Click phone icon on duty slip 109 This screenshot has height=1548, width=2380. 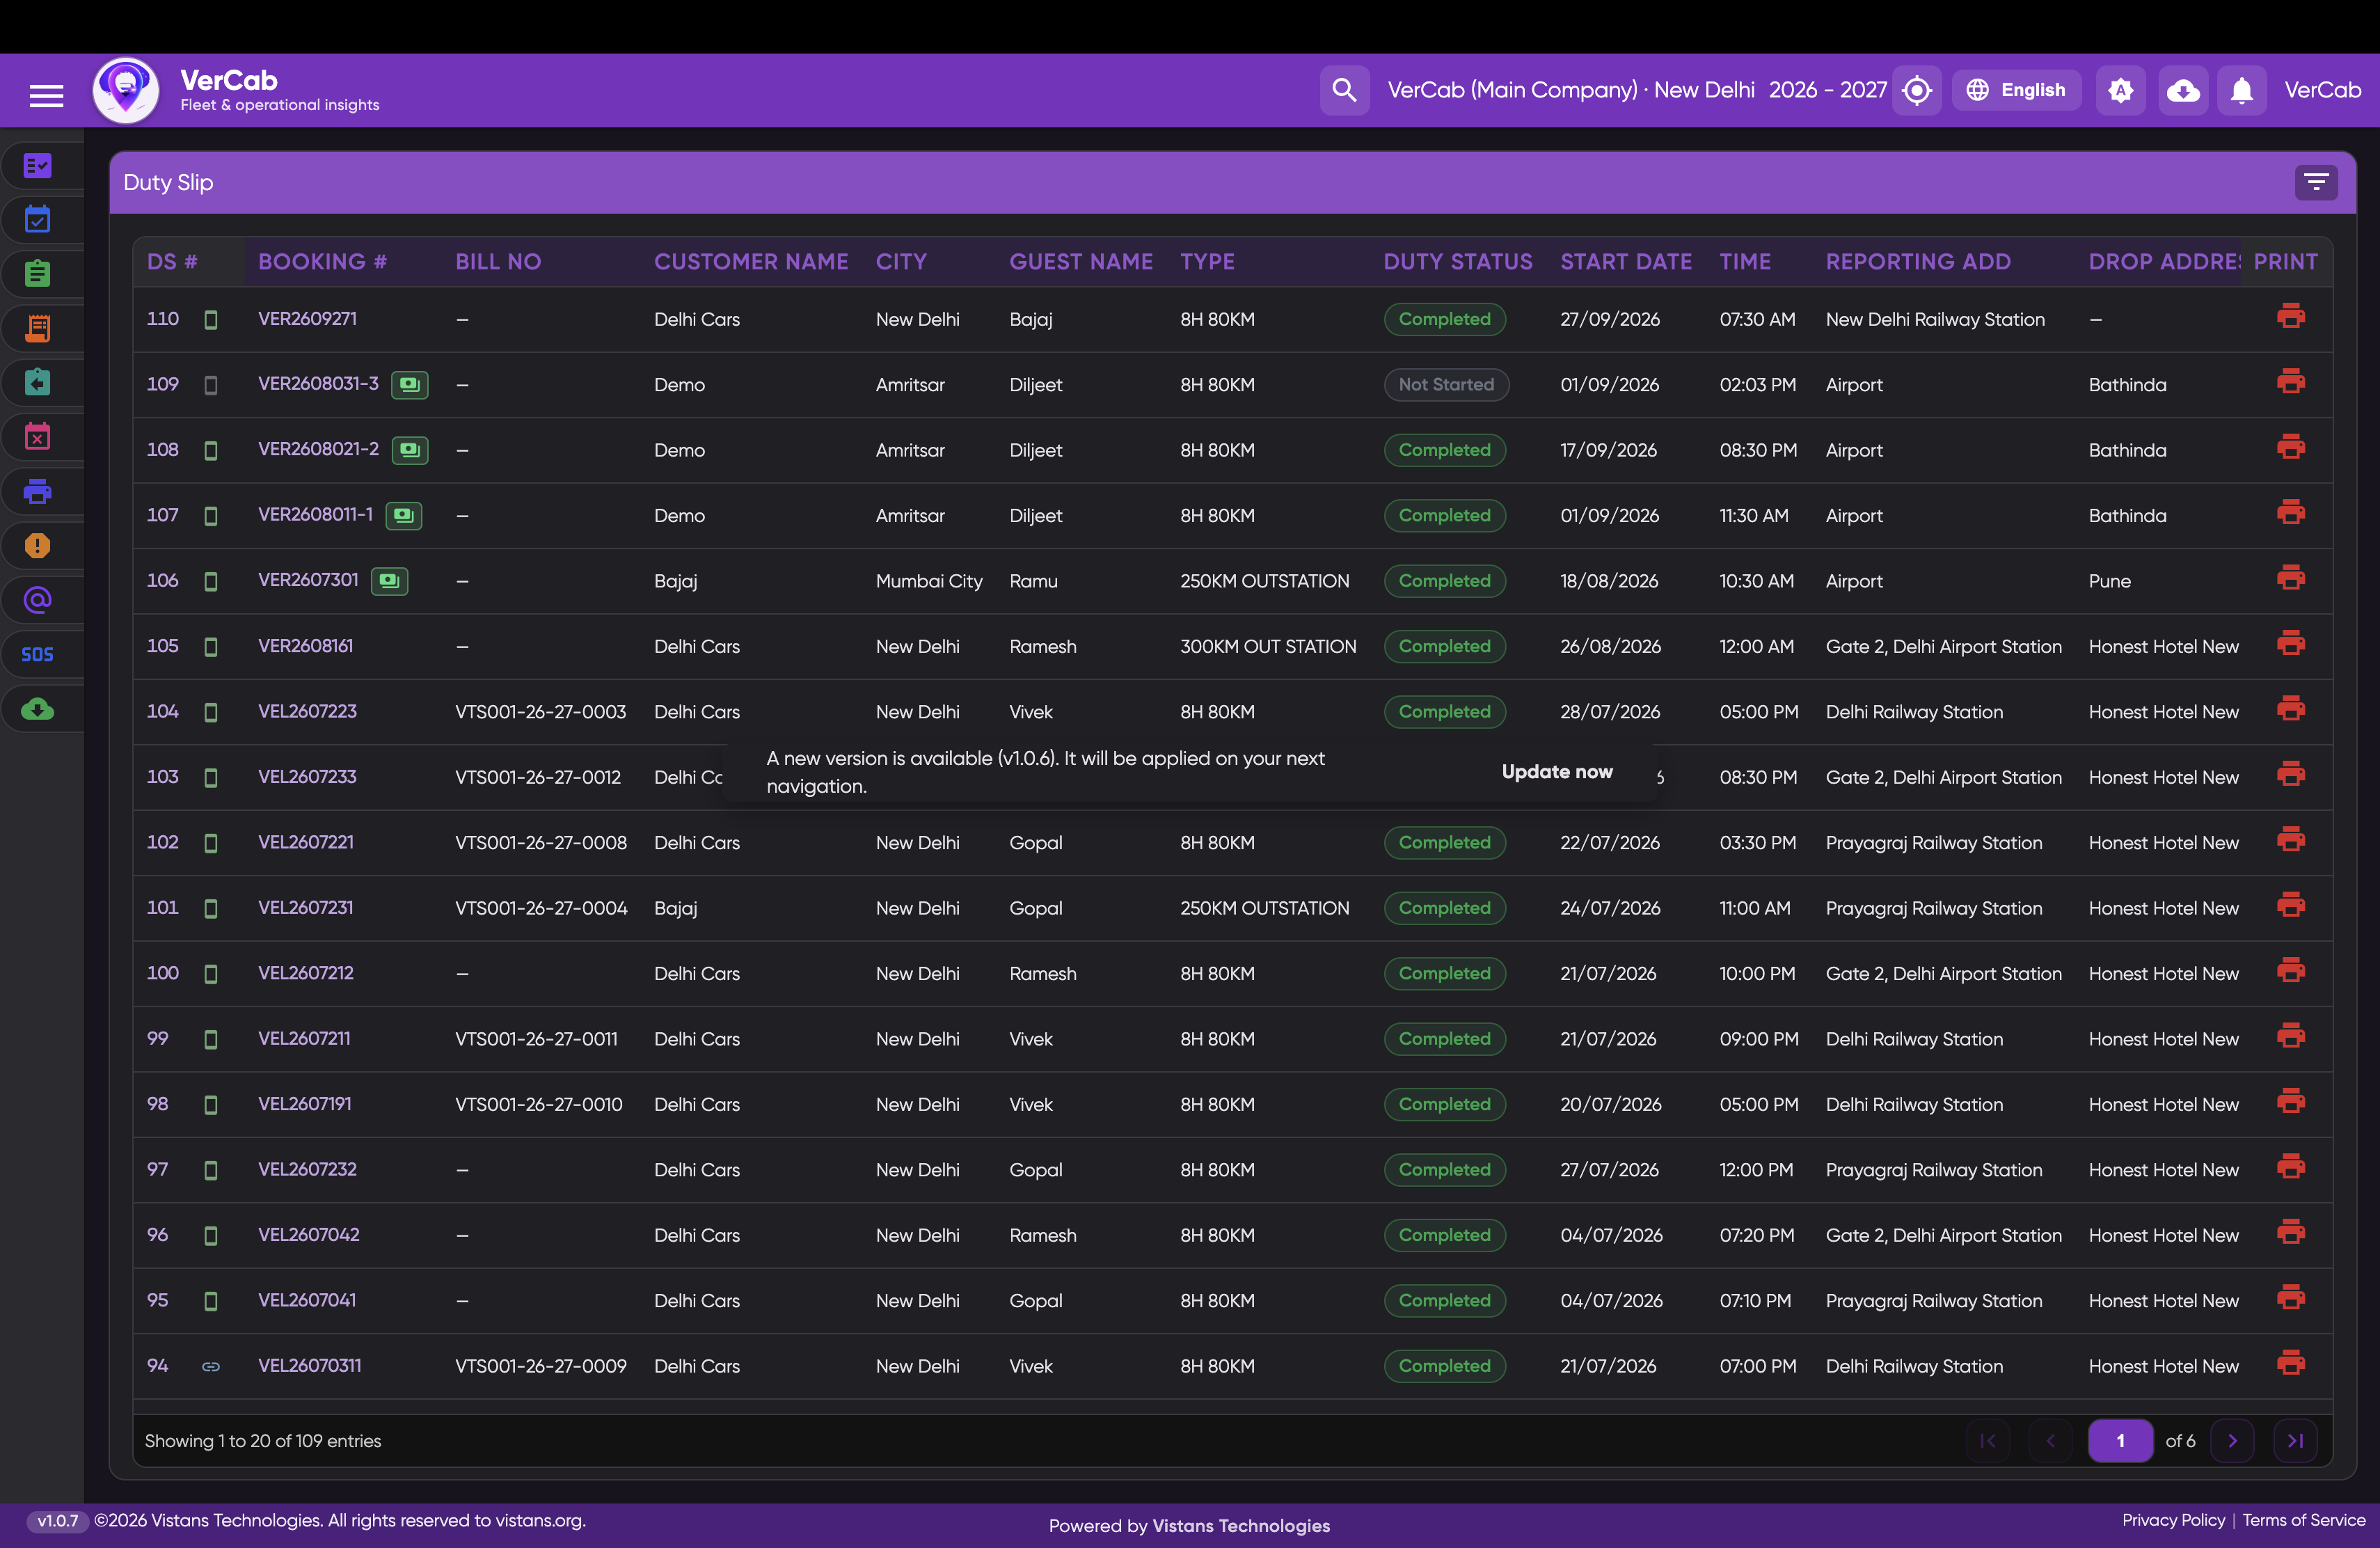[x=210, y=385]
